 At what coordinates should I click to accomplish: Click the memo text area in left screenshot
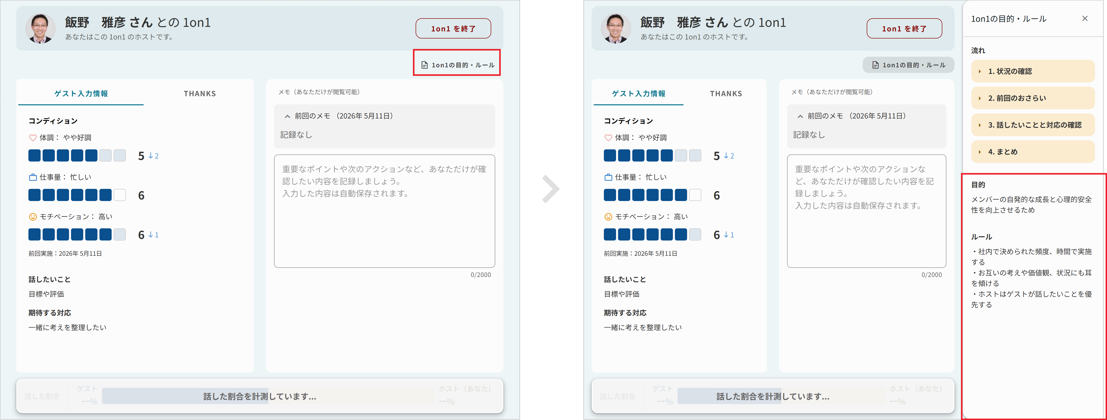pos(384,211)
